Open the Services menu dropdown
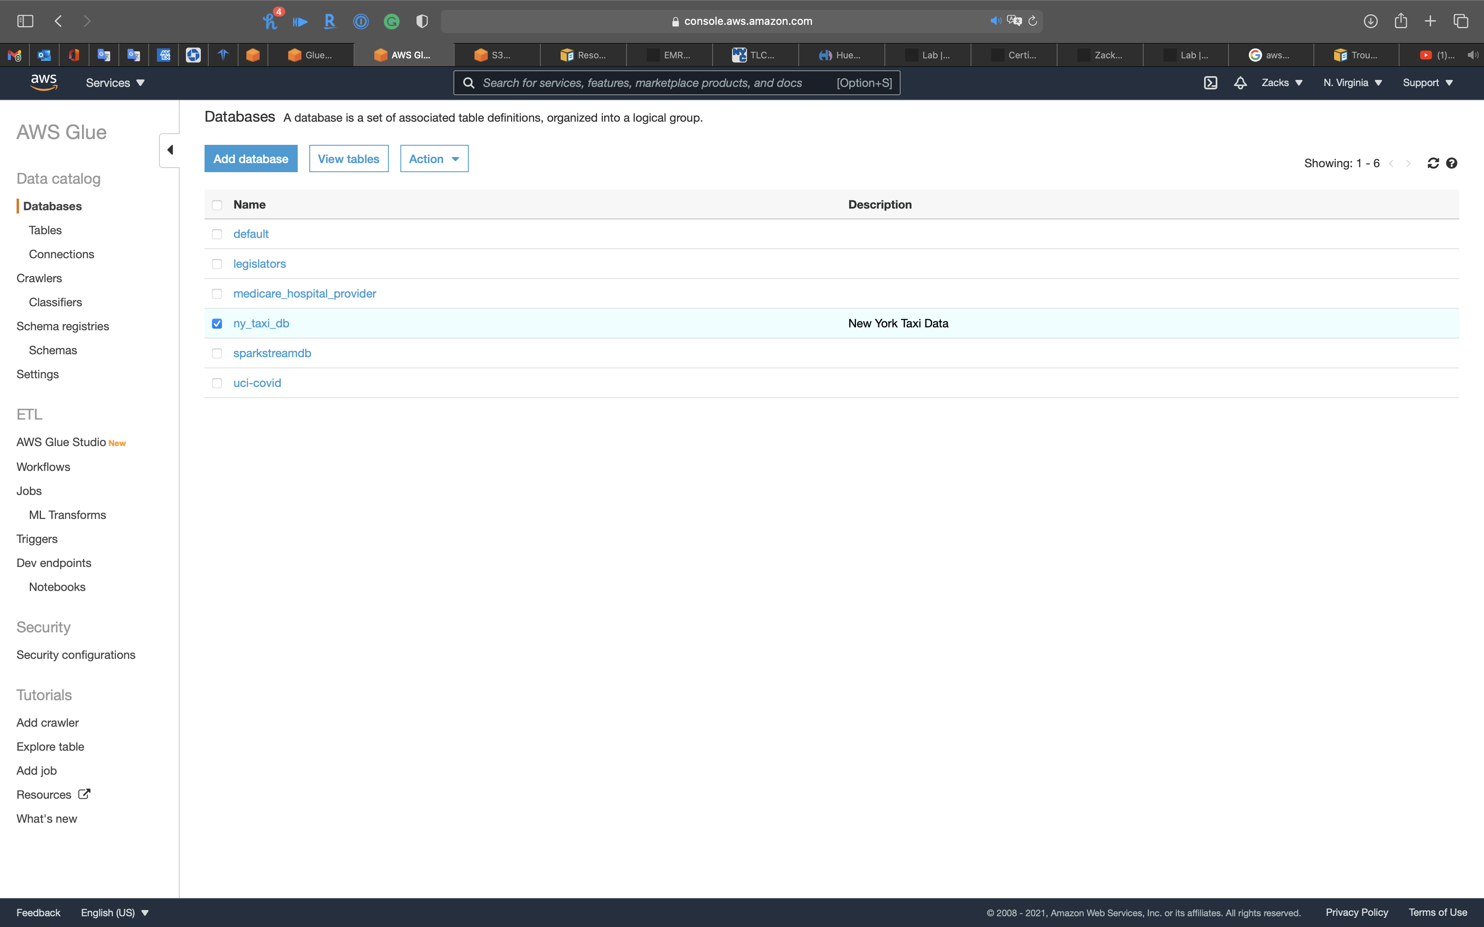Viewport: 1484px width, 927px height. [115, 83]
